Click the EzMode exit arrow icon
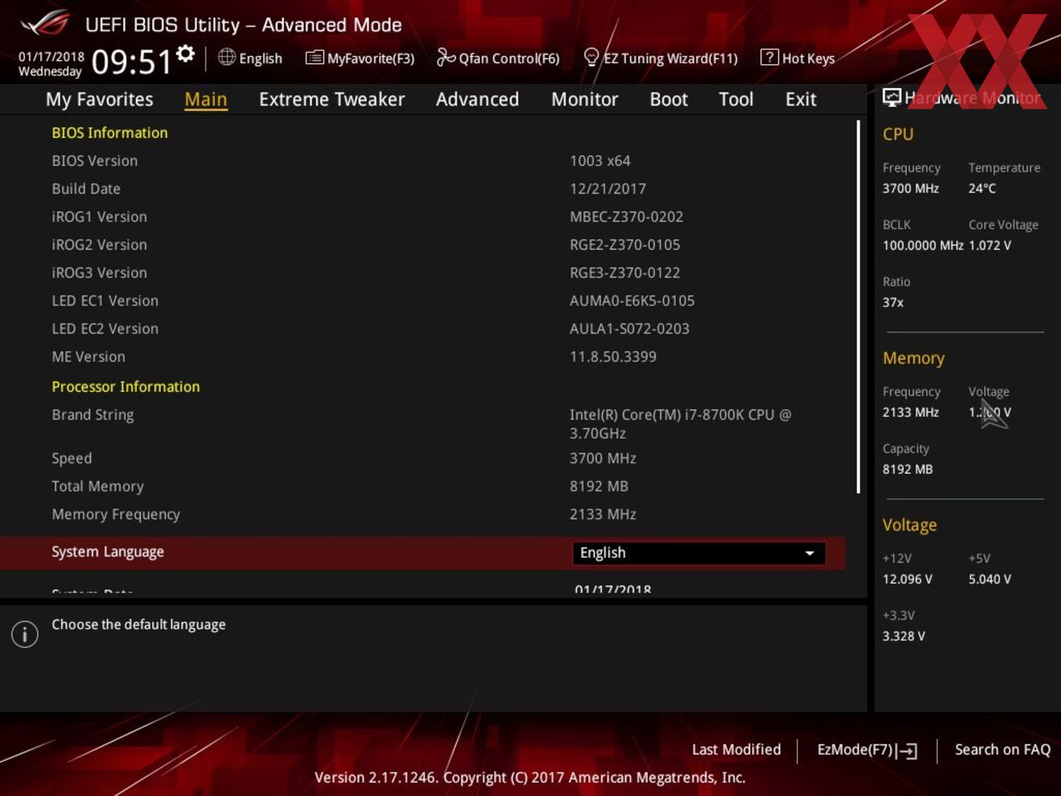The image size is (1061, 796). point(907,751)
